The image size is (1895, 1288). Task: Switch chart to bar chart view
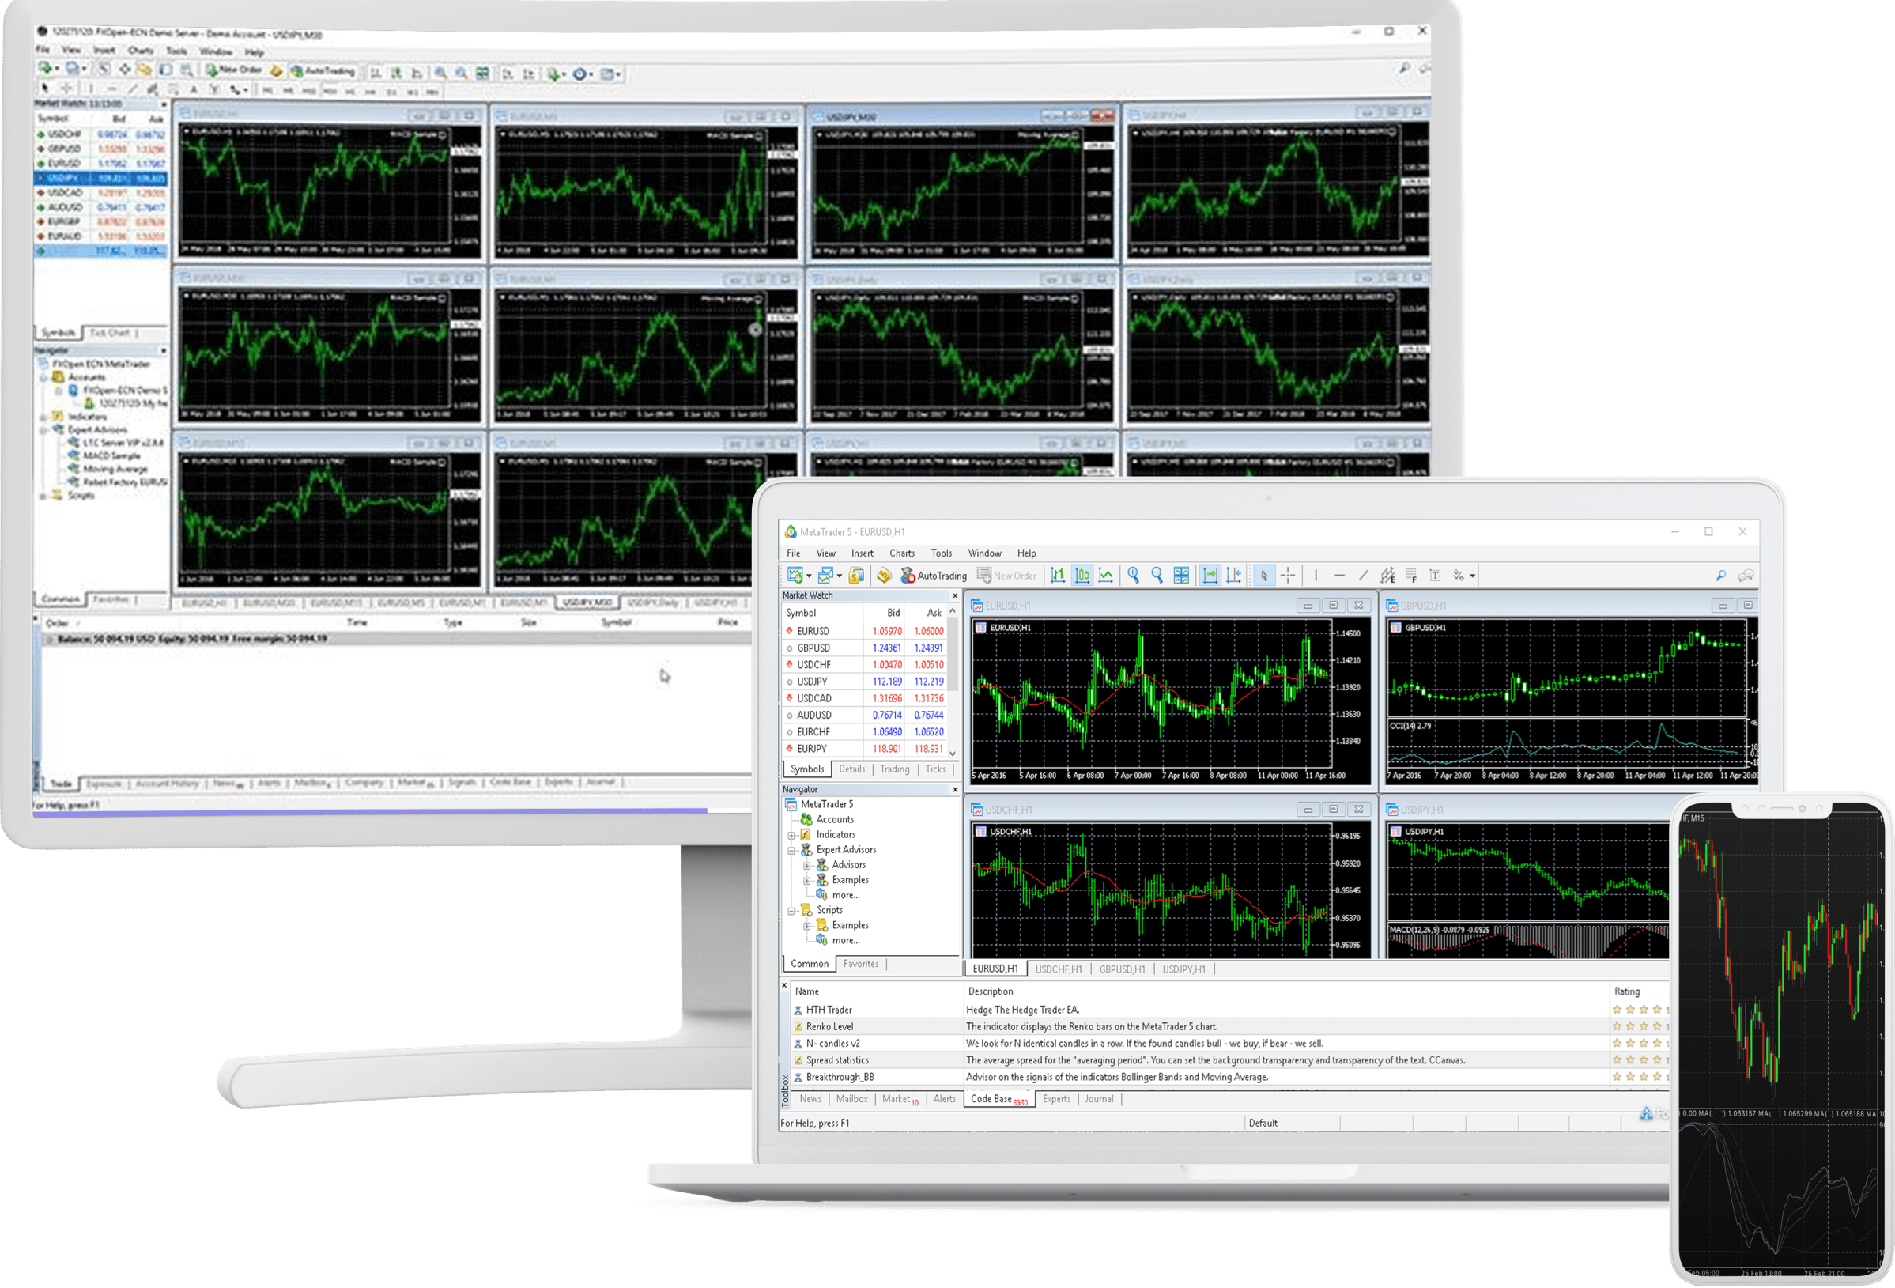(x=1058, y=576)
